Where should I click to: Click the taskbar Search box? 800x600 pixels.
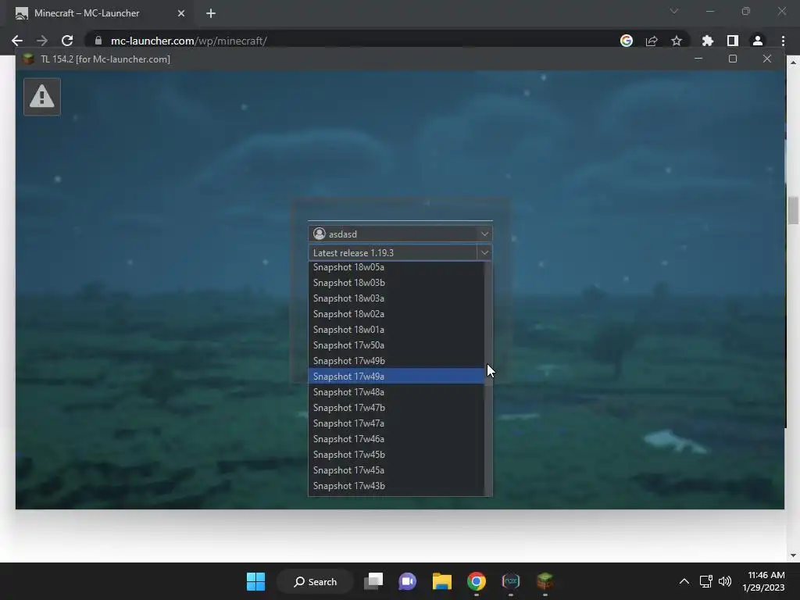point(315,581)
